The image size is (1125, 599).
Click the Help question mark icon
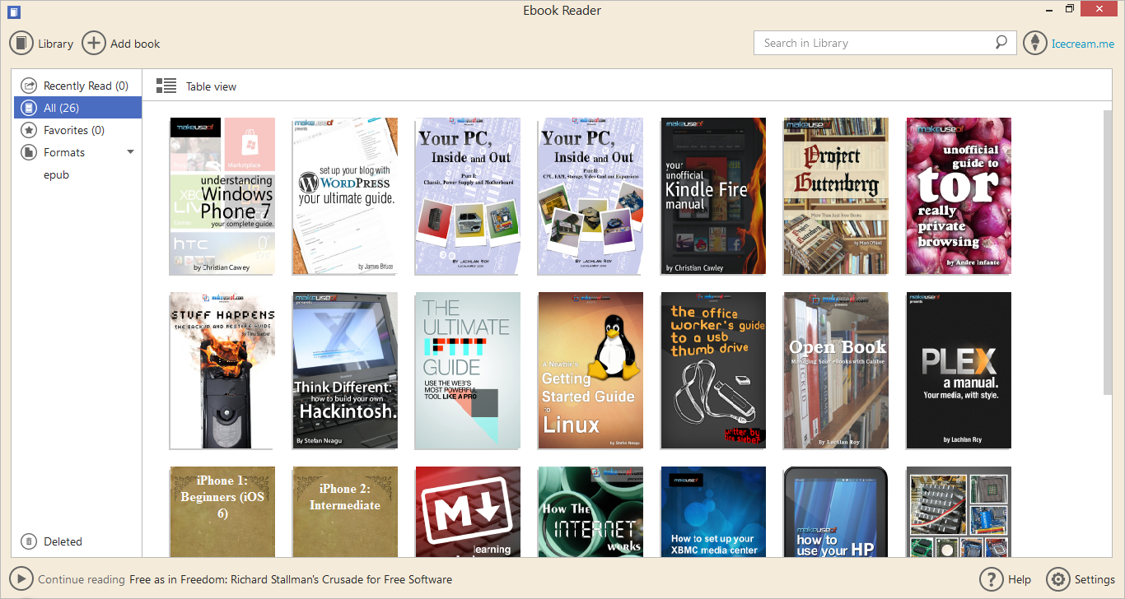(x=991, y=579)
